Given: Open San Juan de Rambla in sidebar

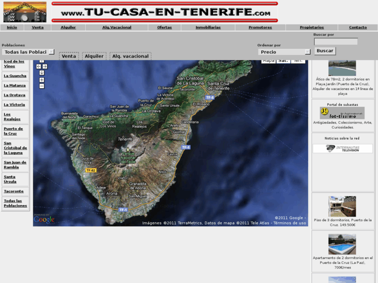Looking at the screenshot, I should click(x=15, y=165).
